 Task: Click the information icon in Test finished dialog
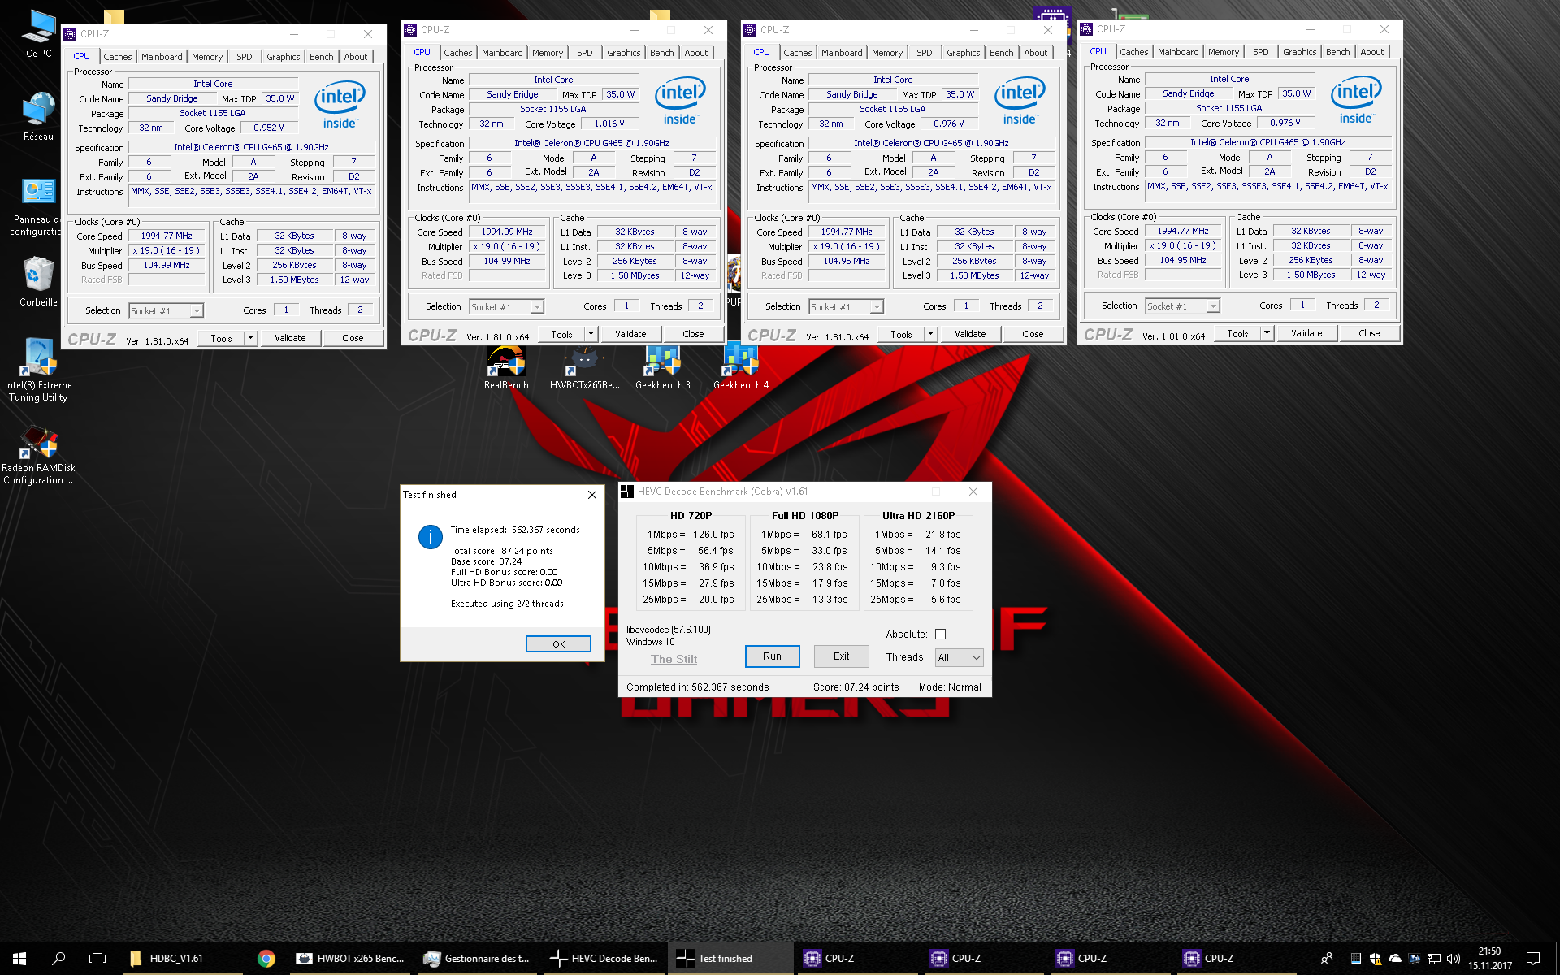coord(430,536)
